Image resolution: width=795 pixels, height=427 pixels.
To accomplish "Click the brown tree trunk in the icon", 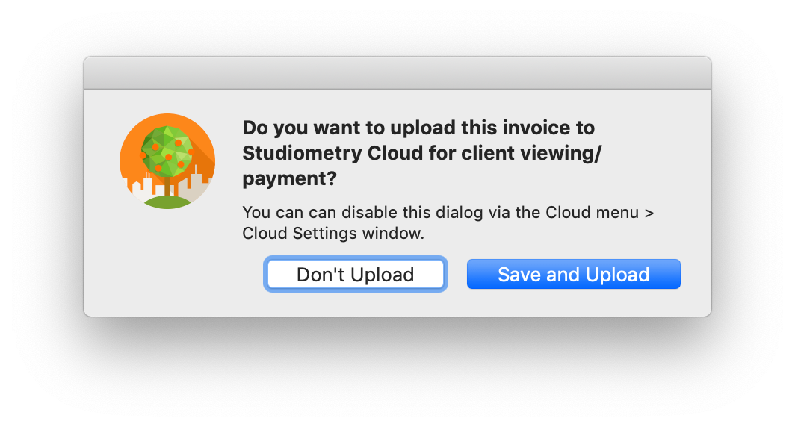I will [x=168, y=187].
